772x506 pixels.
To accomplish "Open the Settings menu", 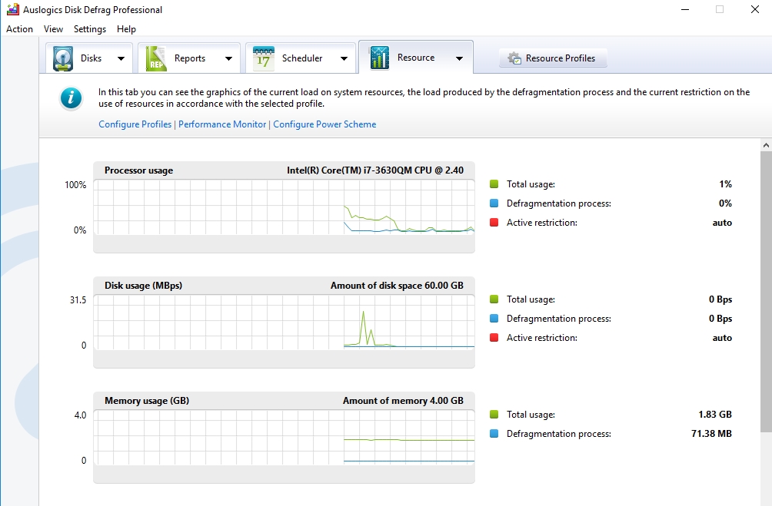I will pos(90,29).
